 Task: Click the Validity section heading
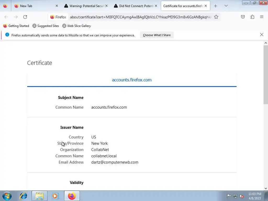tap(77, 182)
